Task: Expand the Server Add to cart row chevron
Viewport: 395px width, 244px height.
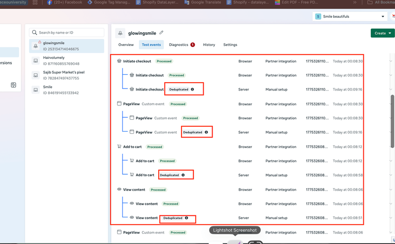Action: [x=391, y=175]
